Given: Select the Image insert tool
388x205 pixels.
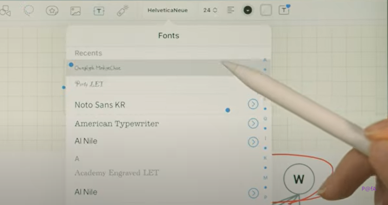Looking at the screenshot, I should 75,11.
